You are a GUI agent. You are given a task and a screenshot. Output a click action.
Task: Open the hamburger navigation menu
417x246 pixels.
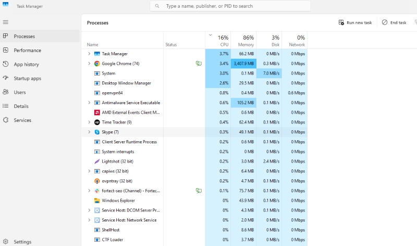click(6, 22)
